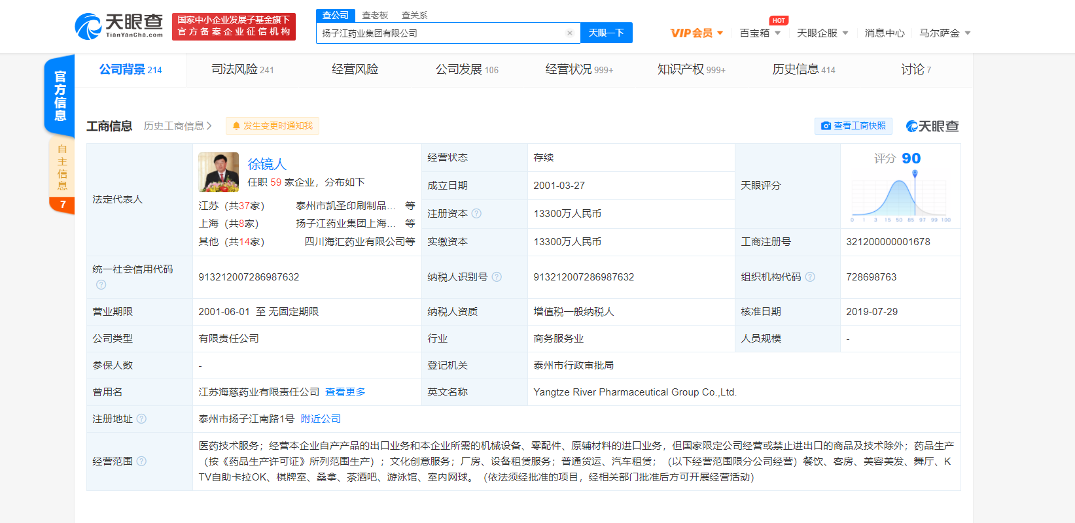
Task: Click 发生变更时通知我 button
Action: click(x=272, y=126)
